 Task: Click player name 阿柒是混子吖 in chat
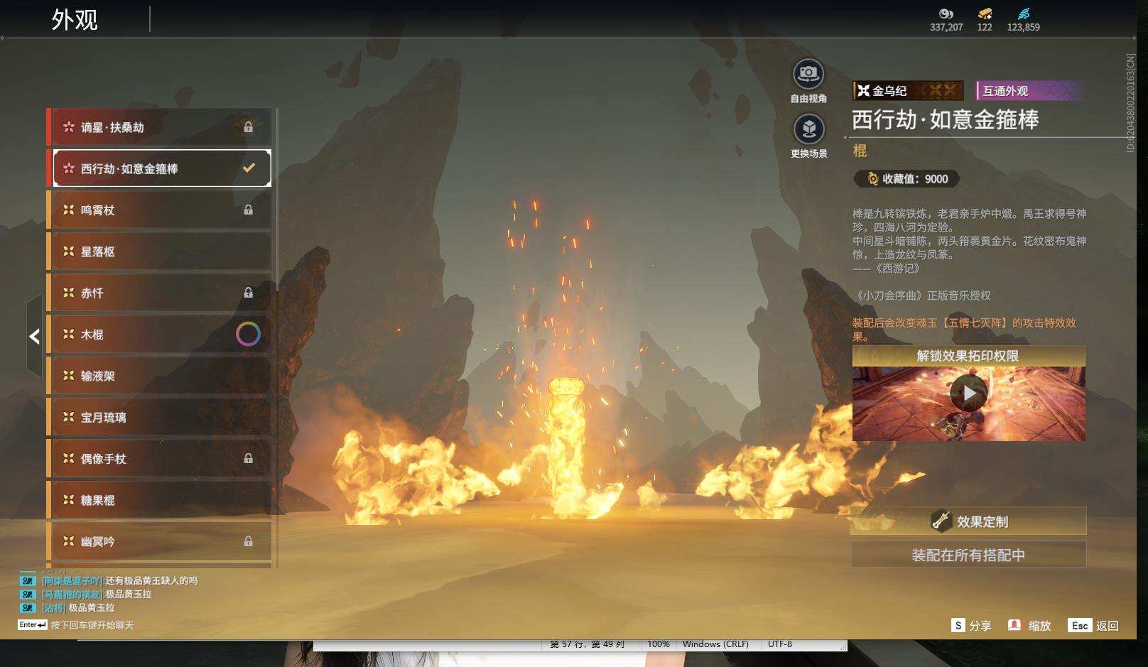[x=72, y=581]
